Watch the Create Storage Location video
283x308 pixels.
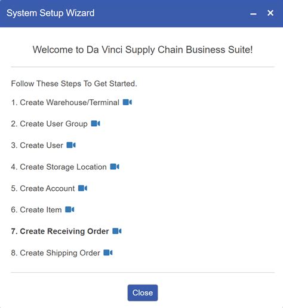point(115,167)
